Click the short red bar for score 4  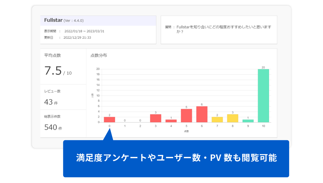tap(171, 121)
